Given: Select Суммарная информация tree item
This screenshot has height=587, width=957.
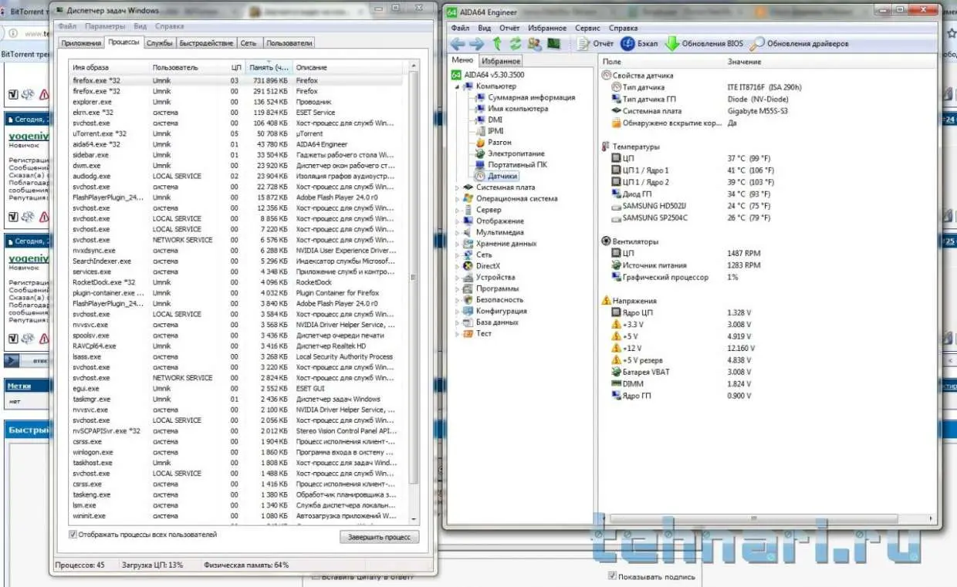Looking at the screenshot, I should pos(531,97).
